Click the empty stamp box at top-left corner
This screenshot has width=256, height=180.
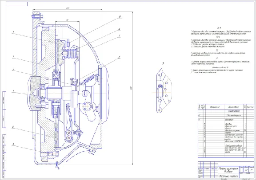pyautogui.click(x=17, y=4)
